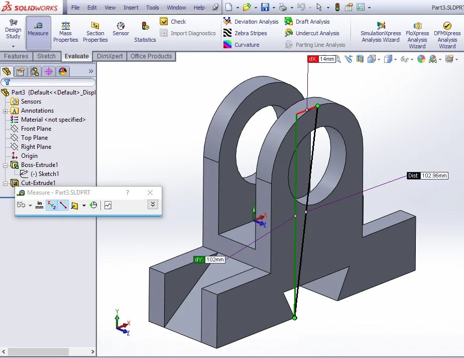Click the Measurement History clock icon

(93, 205)
